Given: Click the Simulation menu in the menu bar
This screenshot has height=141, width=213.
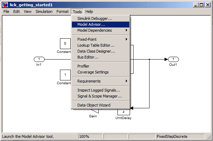Looking at the screenshot, I should coord(44,12).
